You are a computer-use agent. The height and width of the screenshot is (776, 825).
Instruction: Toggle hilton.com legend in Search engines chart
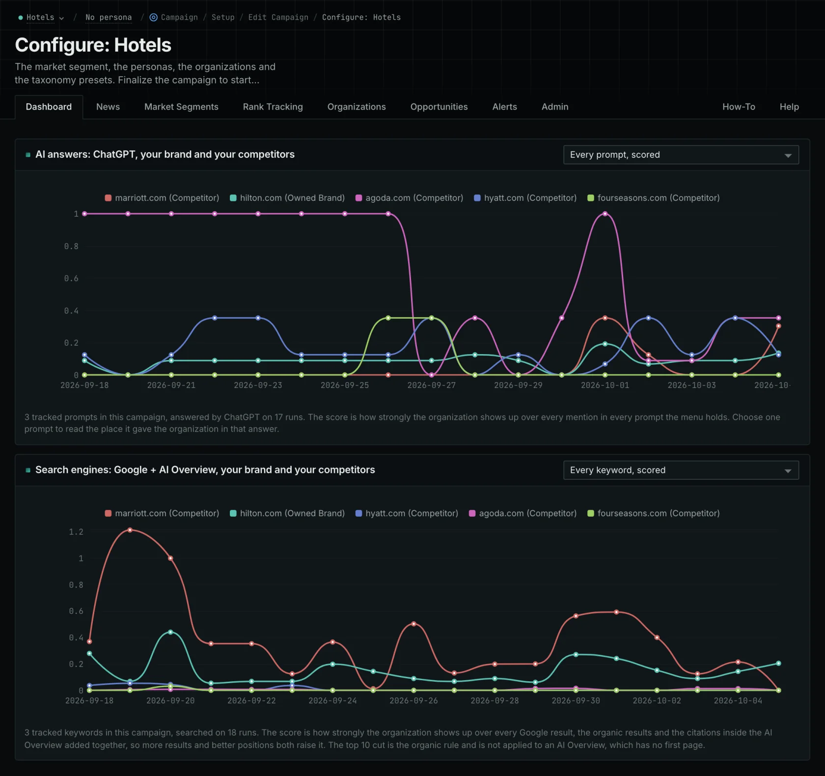point(287,513)
